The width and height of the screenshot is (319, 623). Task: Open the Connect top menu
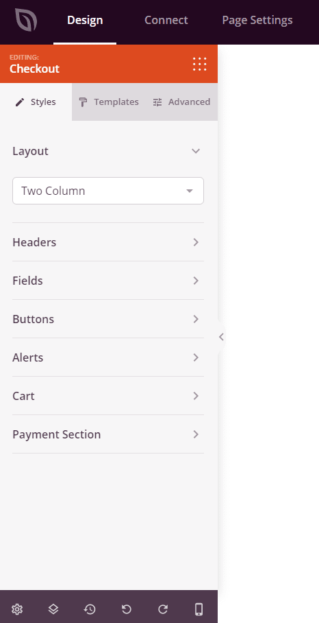tap(166, 21)
